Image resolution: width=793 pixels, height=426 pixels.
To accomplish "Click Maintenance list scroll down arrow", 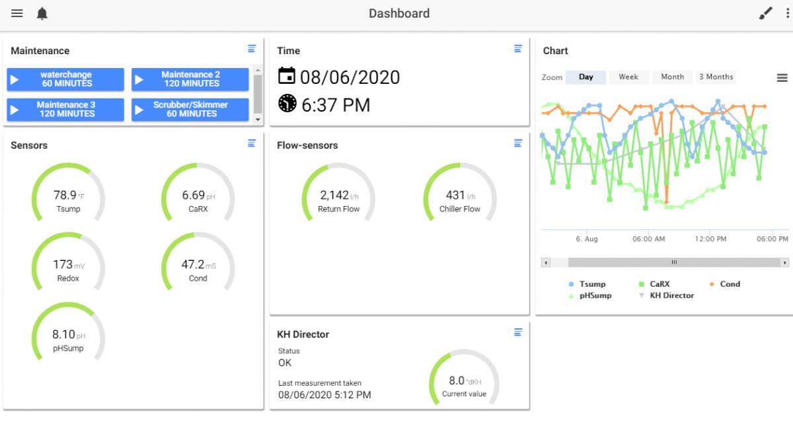I will click(x=258, y=120).
